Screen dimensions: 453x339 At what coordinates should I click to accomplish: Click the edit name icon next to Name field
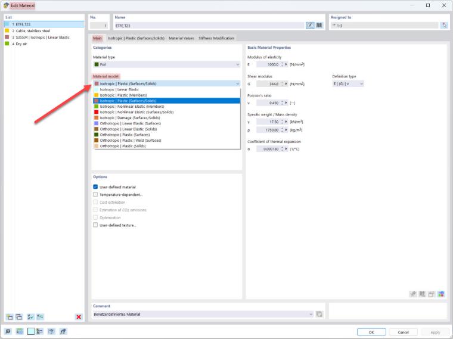(310, 26)
